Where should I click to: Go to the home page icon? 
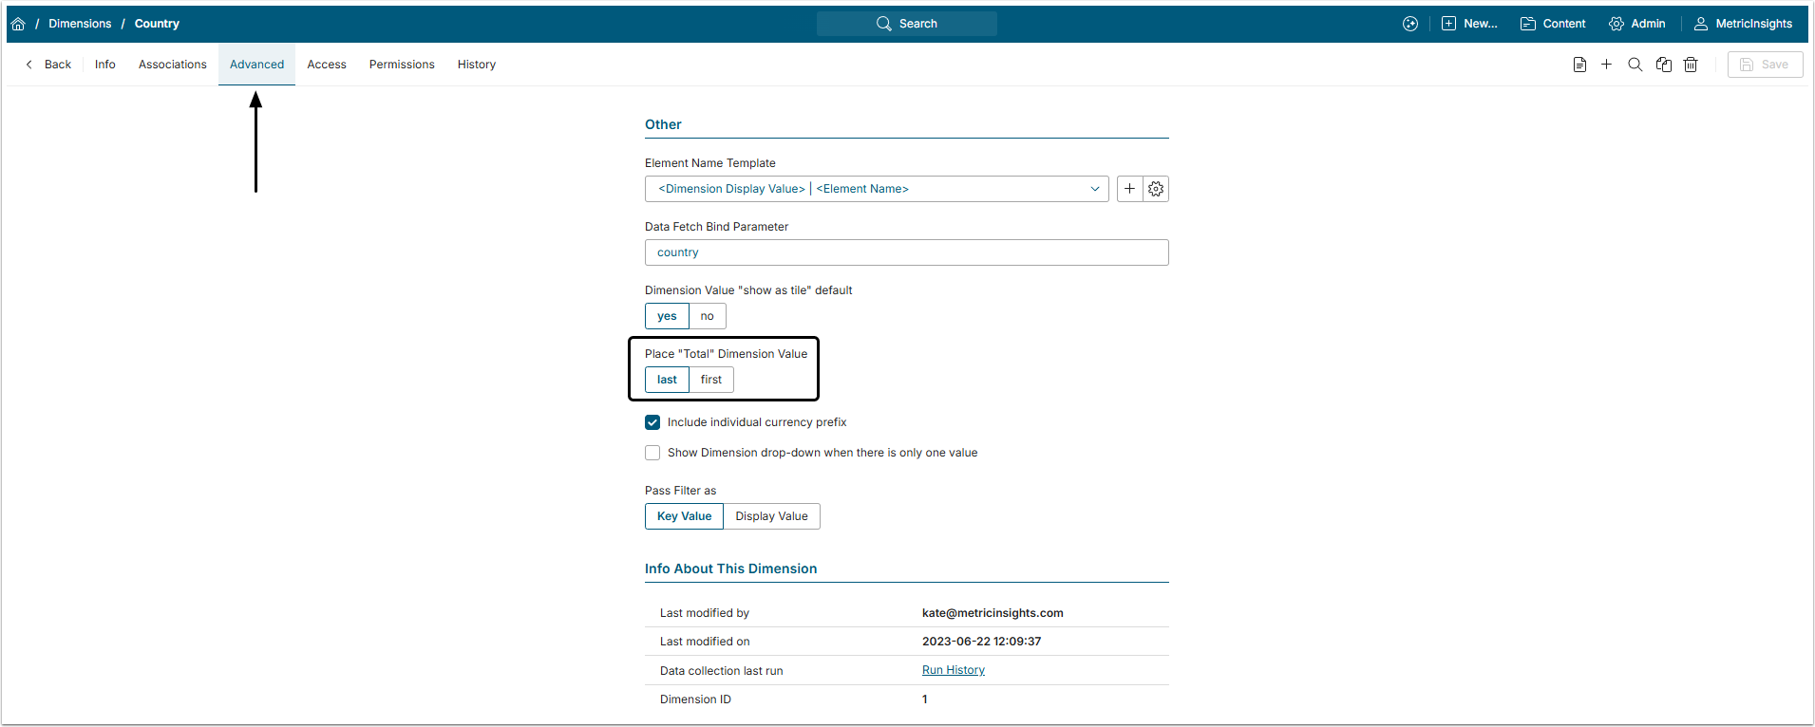point(18,24)
